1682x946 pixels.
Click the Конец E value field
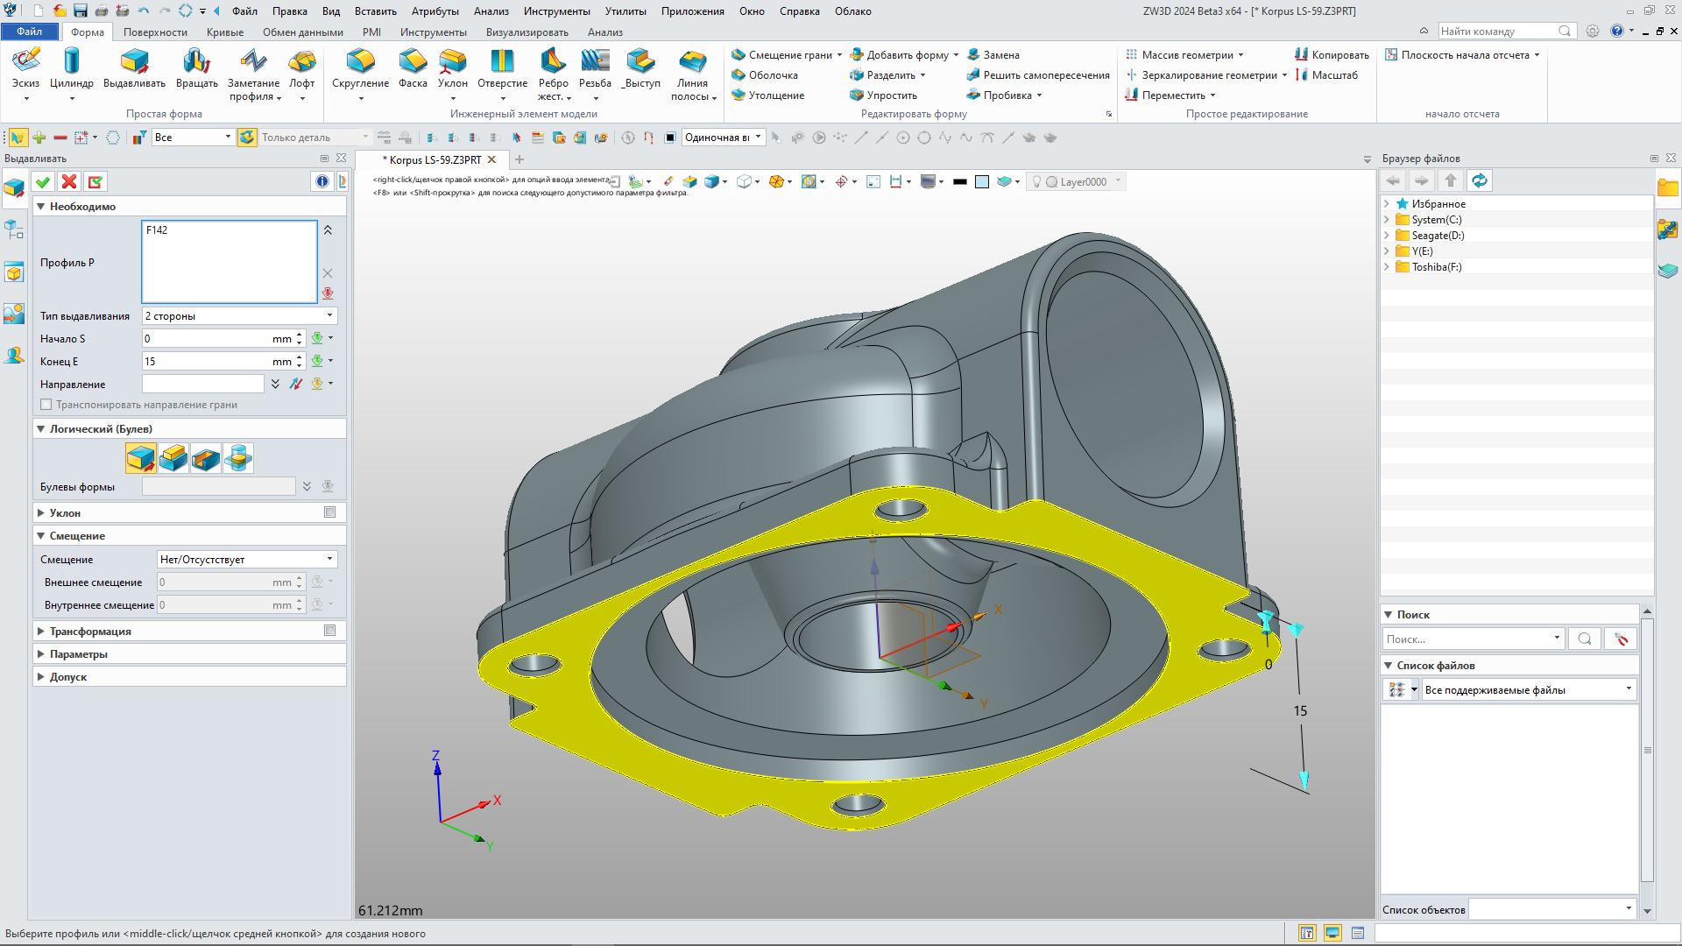pyautogui.click(x=206, y=362)
